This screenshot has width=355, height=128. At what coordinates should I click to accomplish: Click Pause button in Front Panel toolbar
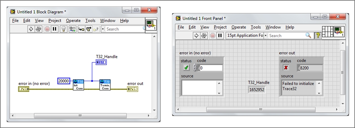tap(220, 36)
